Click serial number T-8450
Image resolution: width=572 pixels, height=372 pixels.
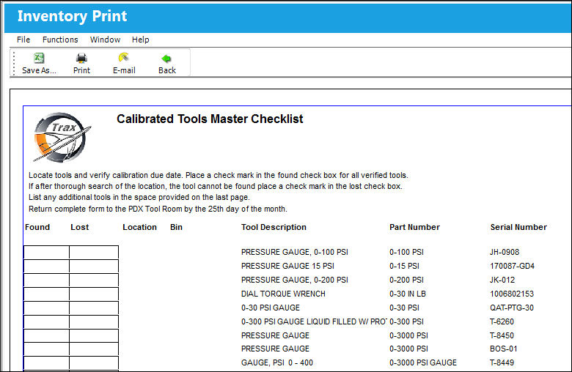click(x=502, y=335)
